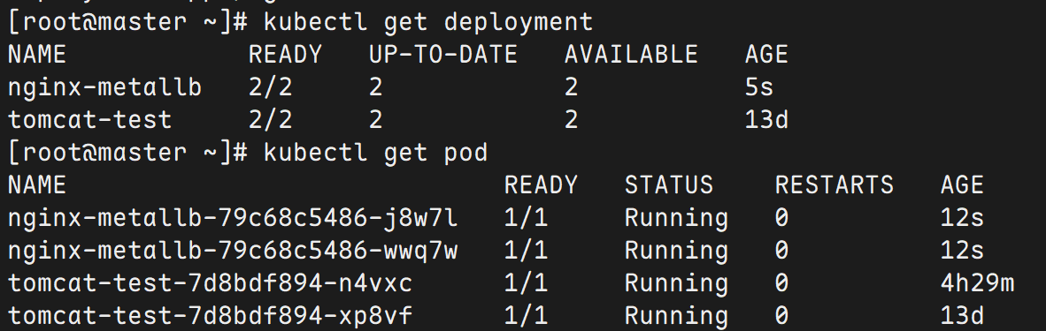1046x331 pixels.
Task: Click the 4h29m age value
Action: coord(977,283)
